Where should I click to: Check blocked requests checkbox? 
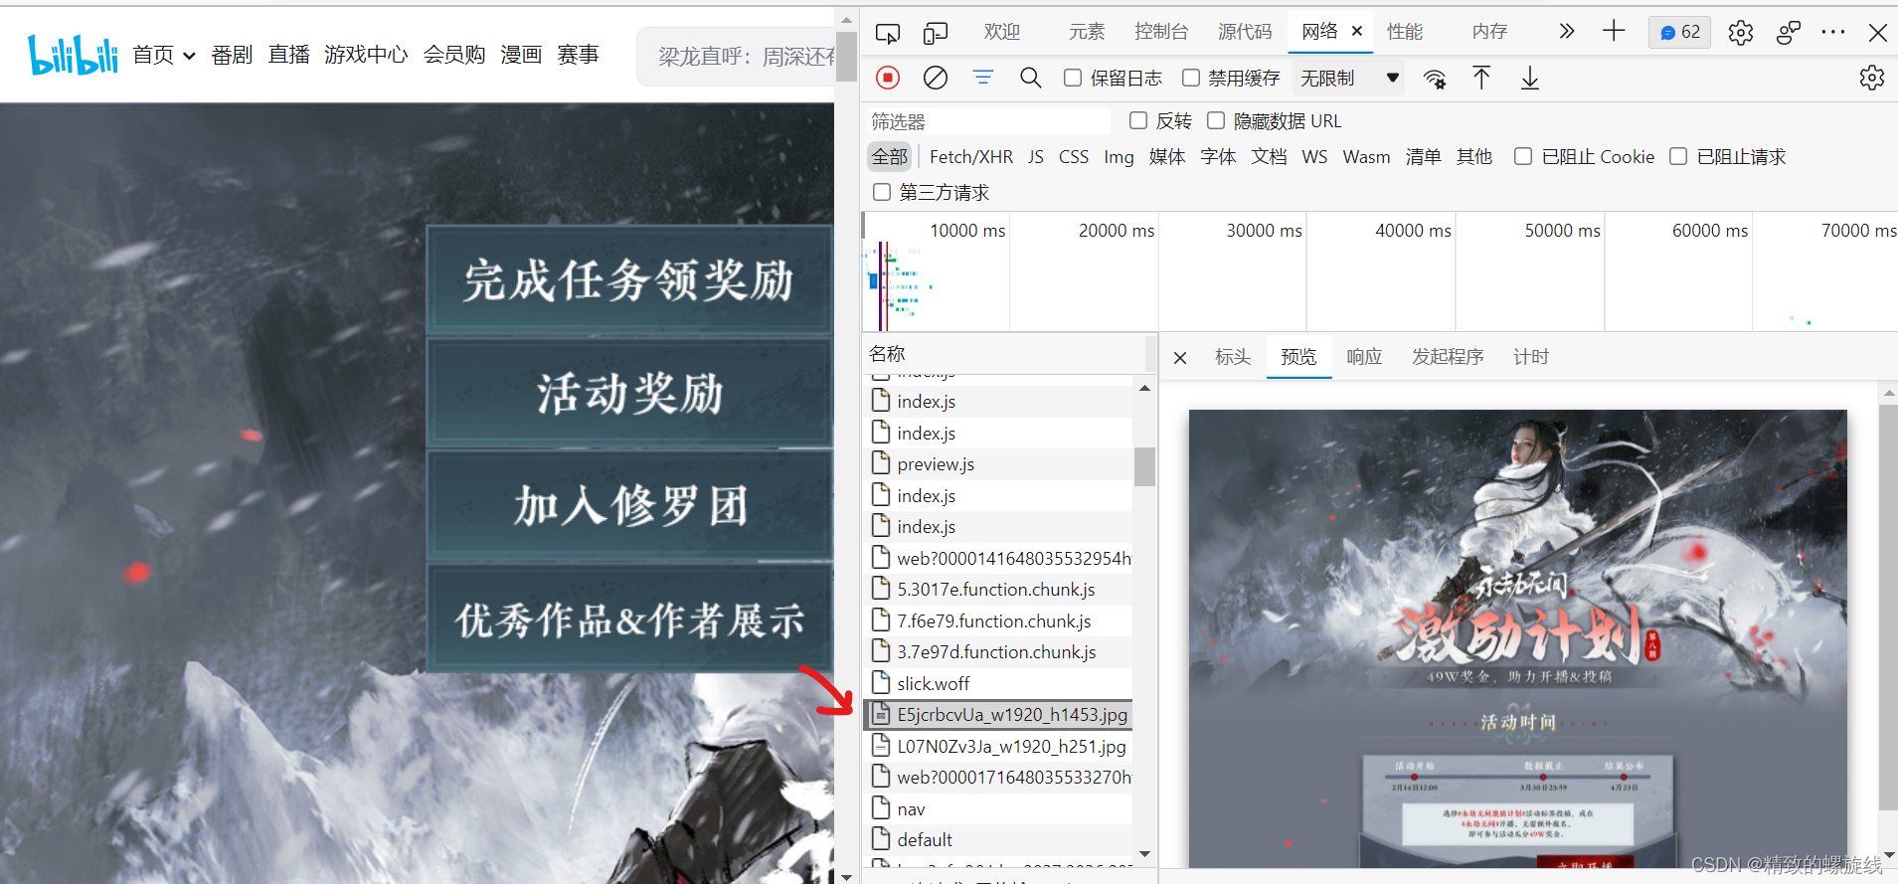click(1678, 156)
